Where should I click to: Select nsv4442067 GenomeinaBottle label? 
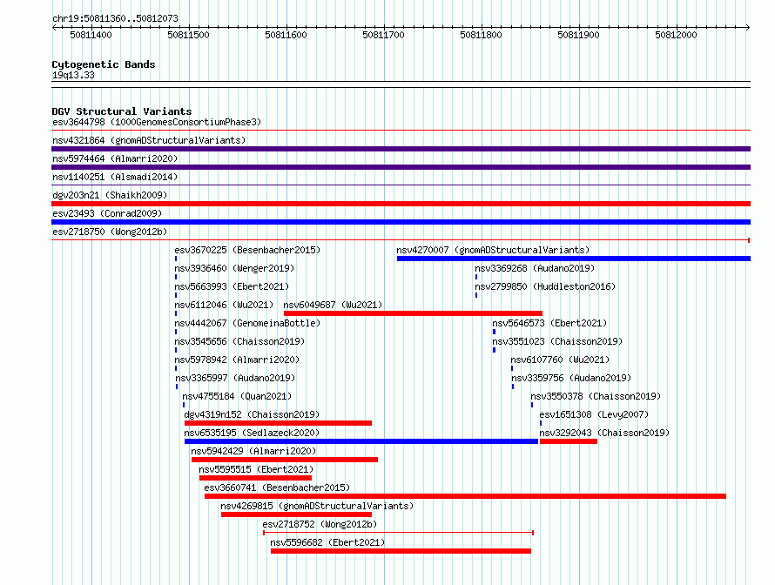247,323
